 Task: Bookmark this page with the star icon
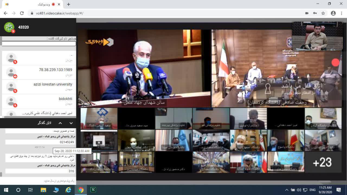click(323, 13)
